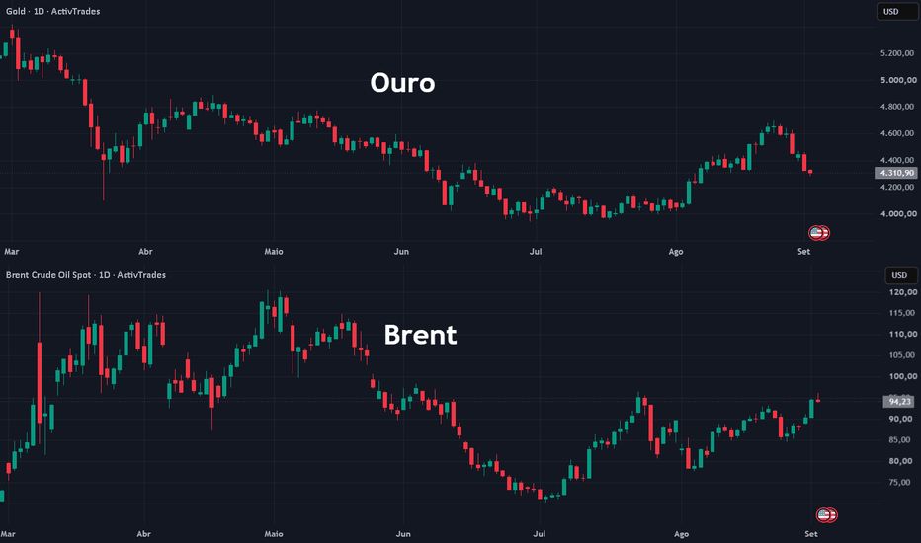Image resolution: width=921 pixels, height=543 pixels.
Task: Click the 75,00 level on Brent price scale
Action: pyautogui.click(x=900, y=483)
